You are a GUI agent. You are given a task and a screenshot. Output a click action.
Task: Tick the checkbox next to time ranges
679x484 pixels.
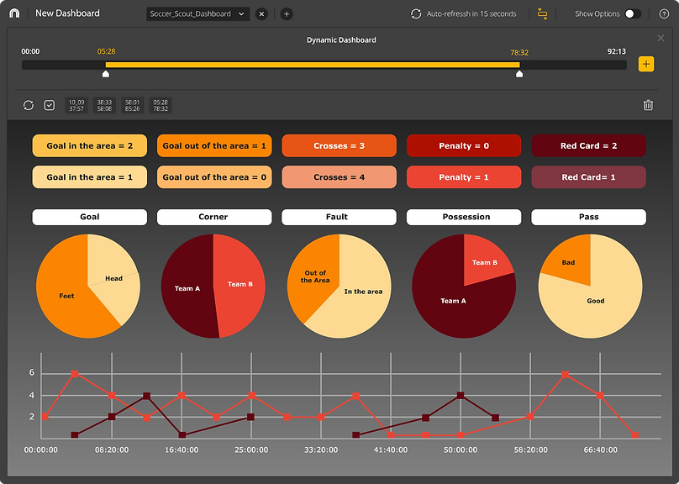click(50, 105)
